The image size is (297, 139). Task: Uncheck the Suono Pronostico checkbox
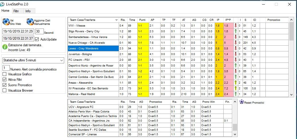click(x=4, y=85)
